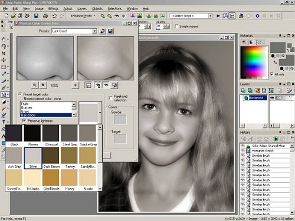
Task: Select the Move tool in left toolbar
Action: click(4, 60)
